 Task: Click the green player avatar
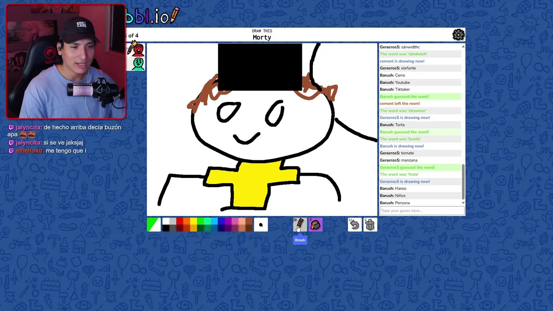(138, 64)
